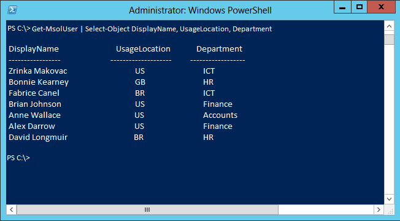400x221 pixels.
Task: Select the name Fabrice Canel
Action: [34, 93]
